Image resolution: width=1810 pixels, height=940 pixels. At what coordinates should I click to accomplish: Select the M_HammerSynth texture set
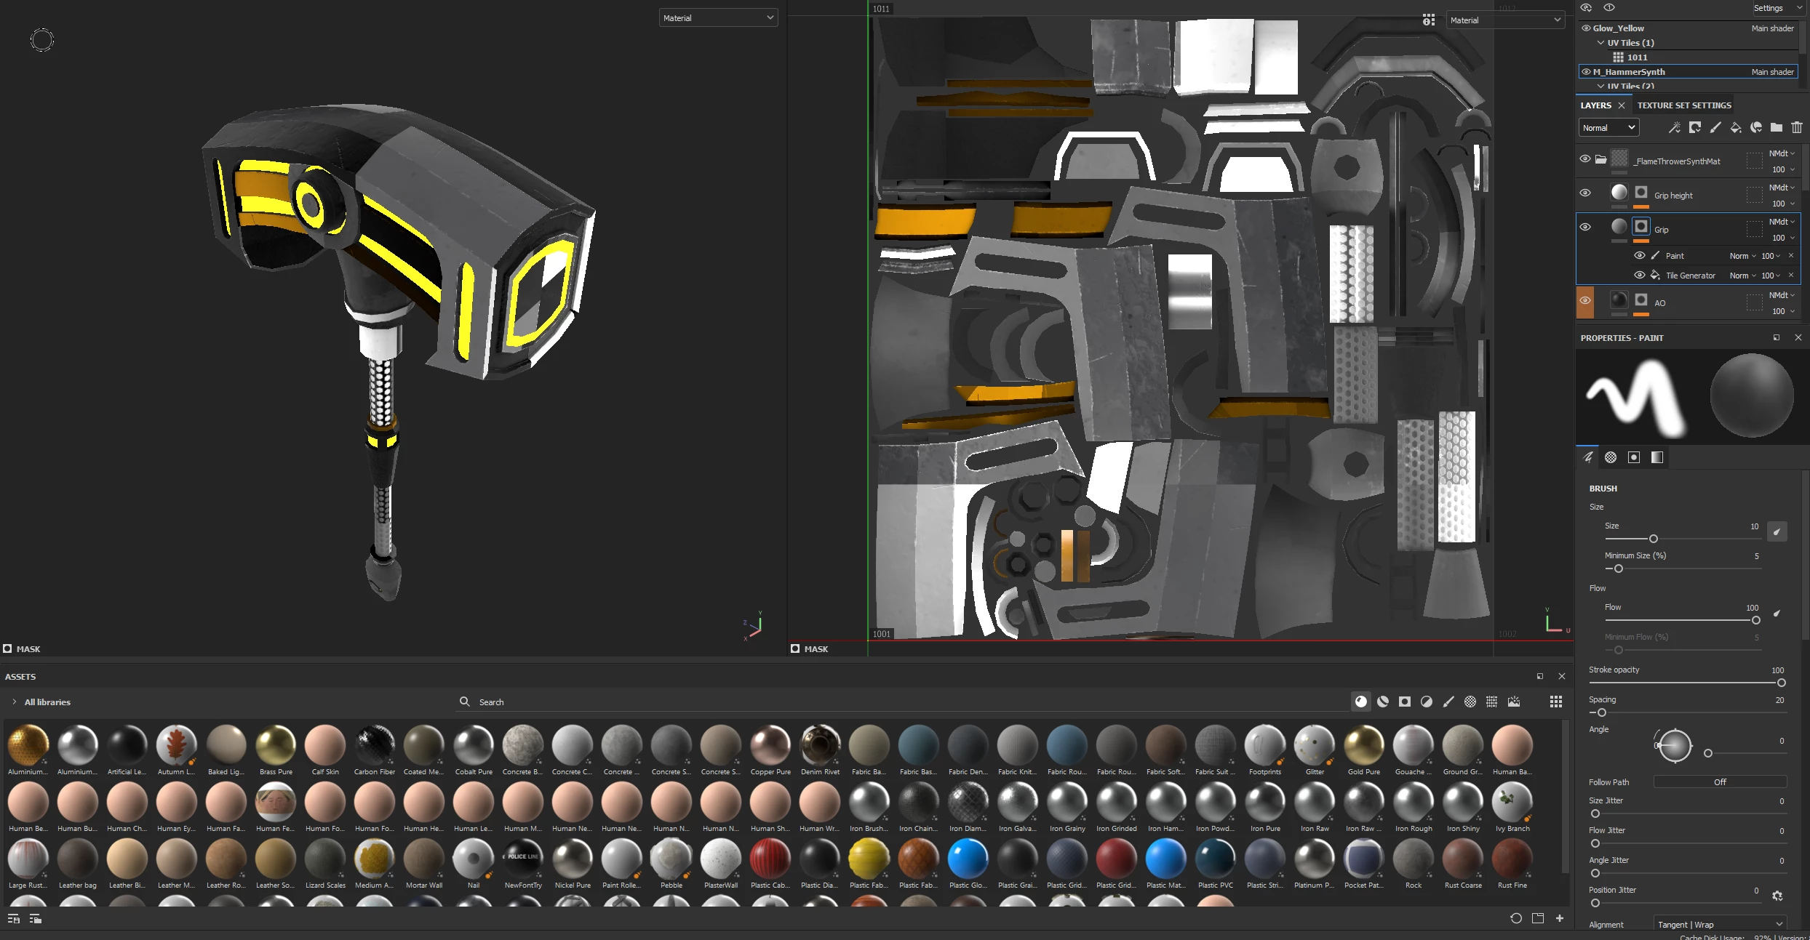click(x=1629, y=72)
